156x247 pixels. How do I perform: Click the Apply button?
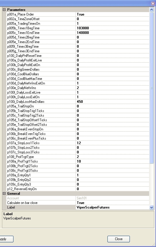(6, 239)
